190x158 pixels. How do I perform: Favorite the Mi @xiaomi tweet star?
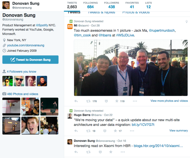(117, 101)
